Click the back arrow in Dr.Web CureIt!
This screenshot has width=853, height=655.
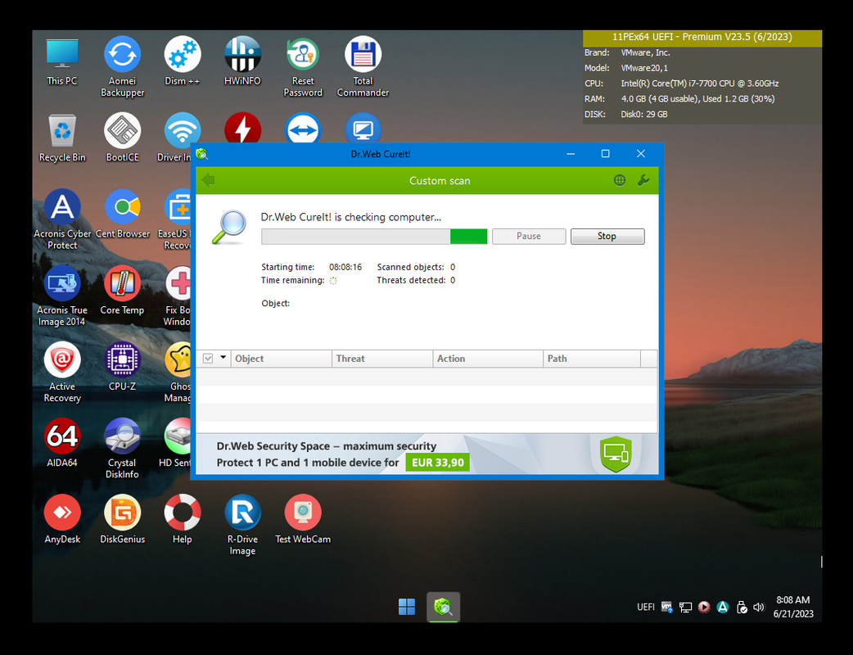tap(209, 180)
